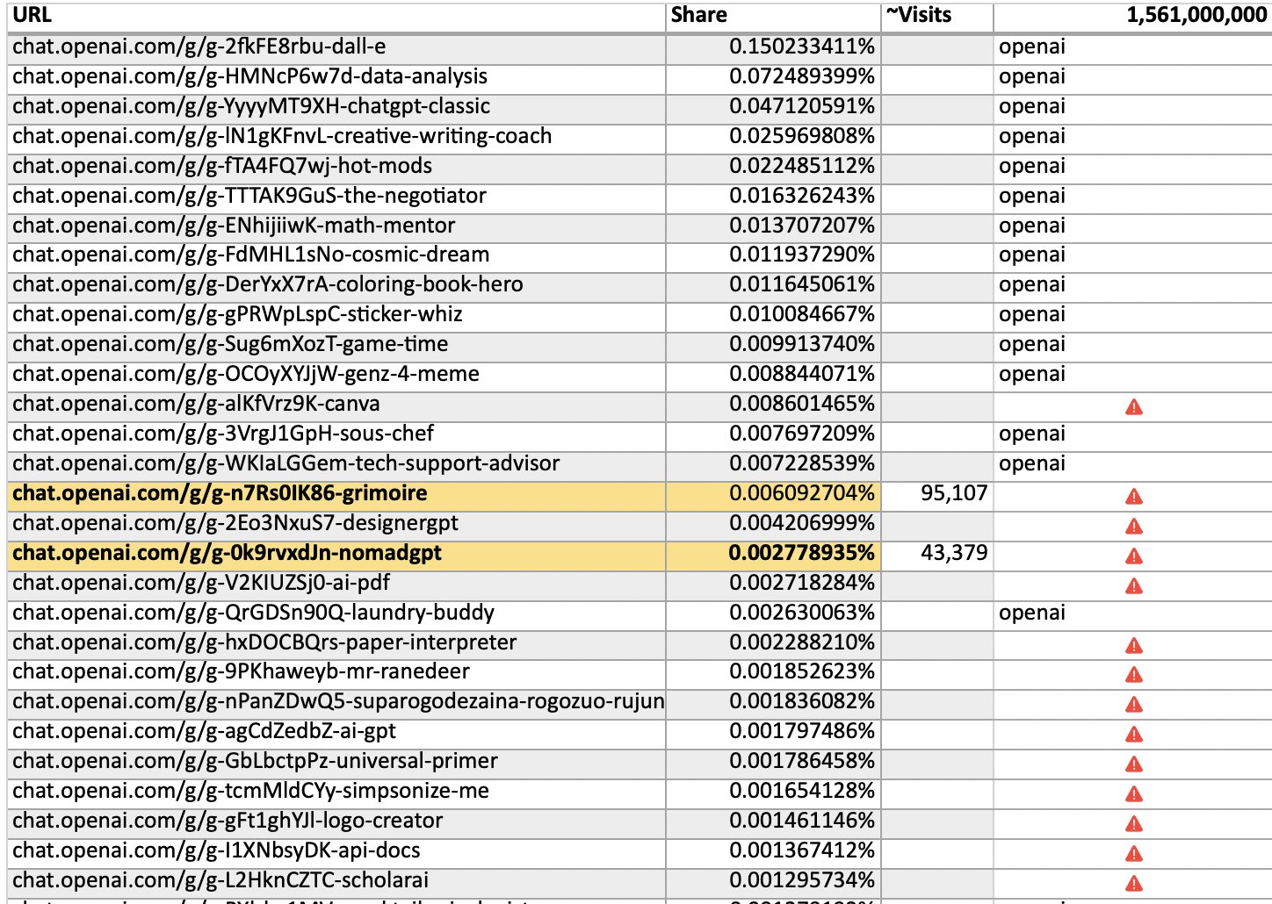
Task: Select the Share column header cell
Action: [774, 17]
